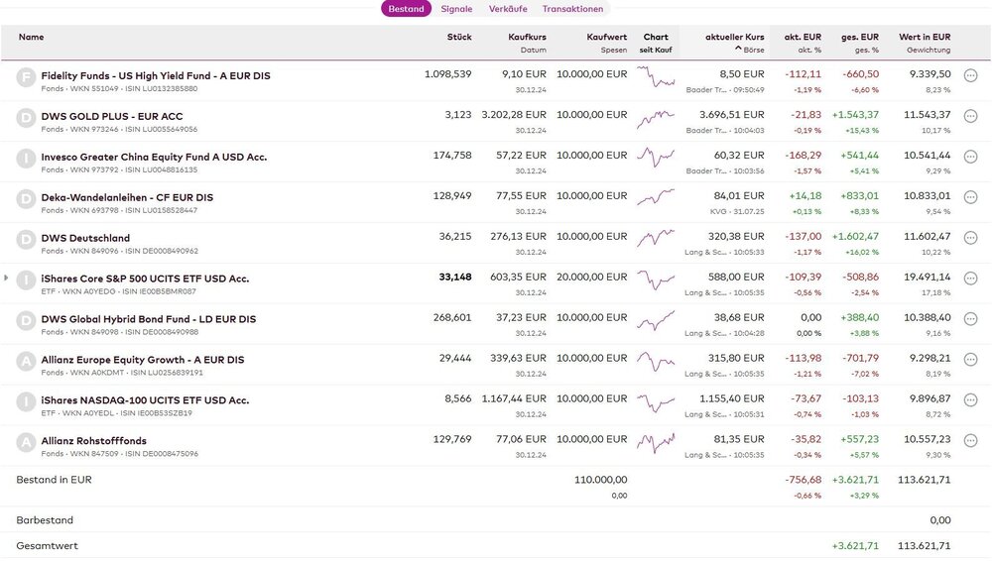Image resolution: width=992 pixels, height=561 pixels.
Task: Open options menu for DWS GOLD PLUS row
Action: point(970,115)
